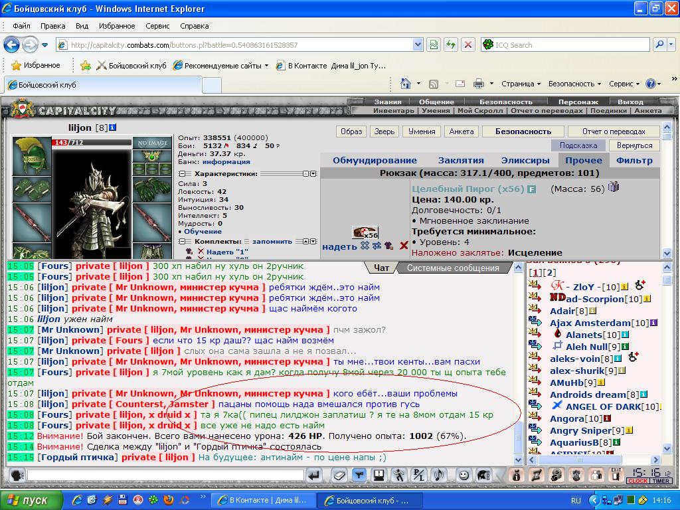Click the speaking head icon beside chat input

[17, 475]
